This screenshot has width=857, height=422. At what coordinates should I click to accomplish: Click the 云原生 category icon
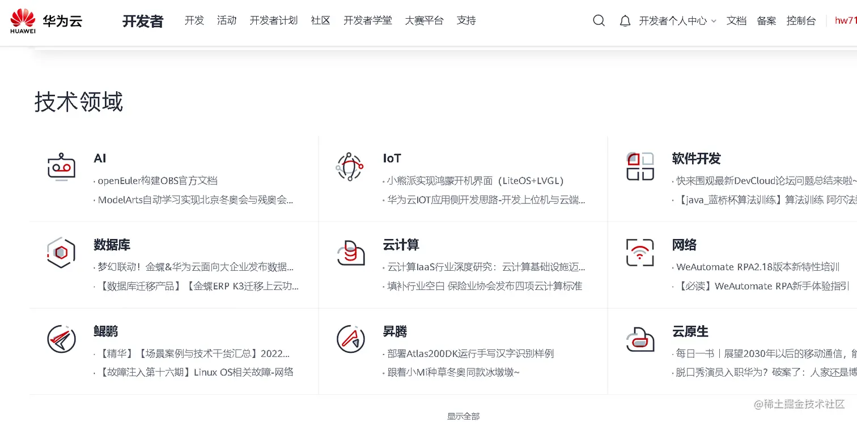(640, 339)
